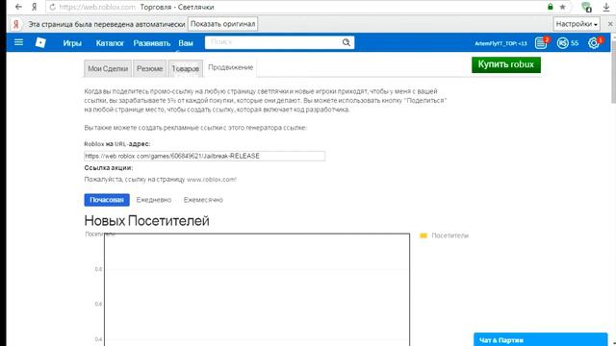Viewport: 616px width, 346px height.
Task: Bookmark the page with the star icon
Action: click(562, 7)
